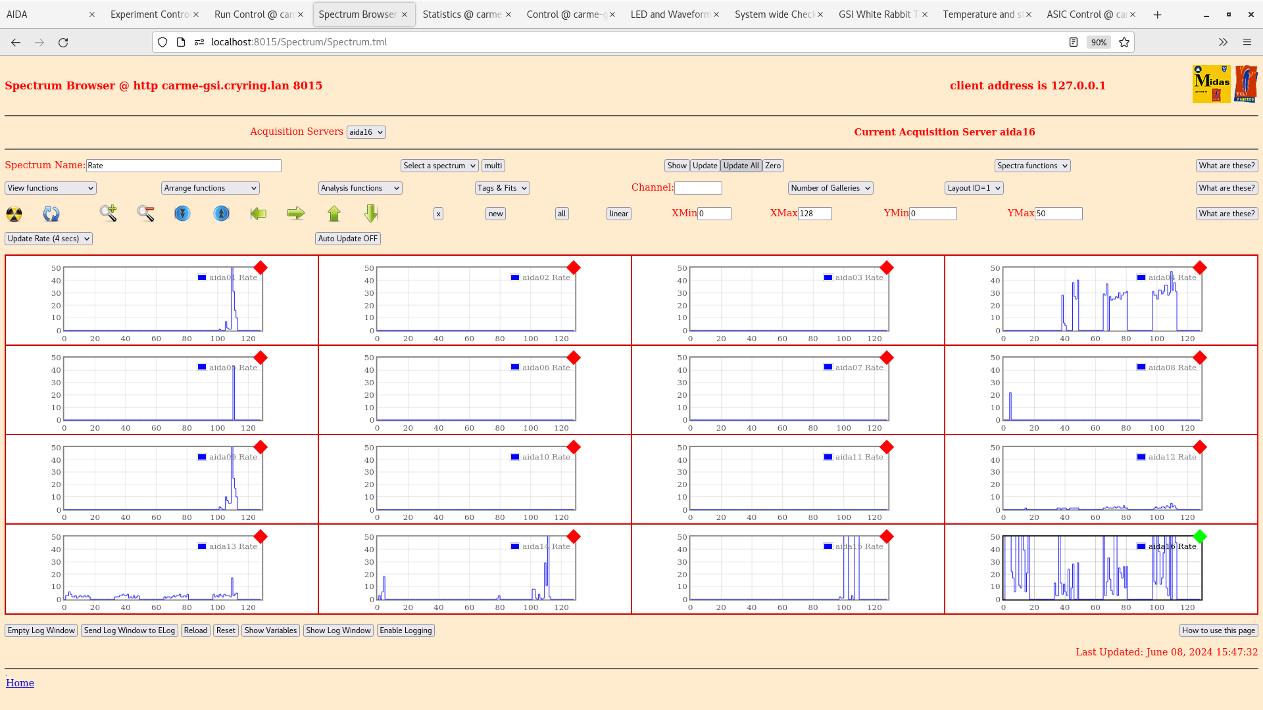Click the Home link at bottom

point(19,682)
